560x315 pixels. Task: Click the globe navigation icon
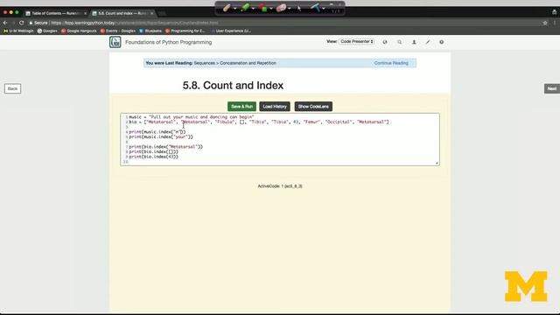[385, 42]
